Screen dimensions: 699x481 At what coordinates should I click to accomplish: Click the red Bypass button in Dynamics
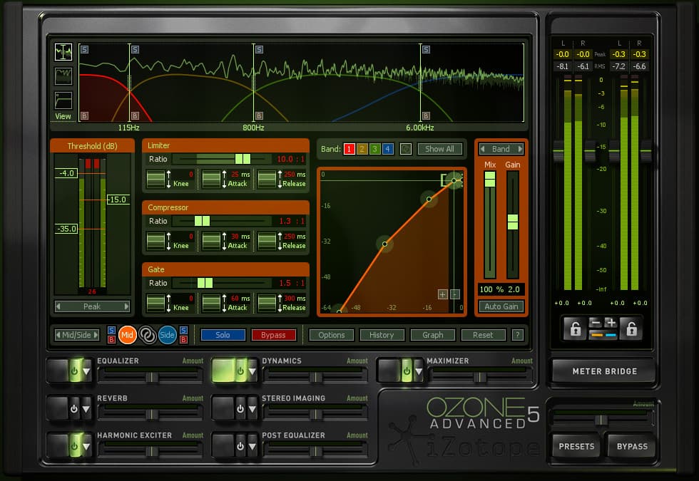(273, 335)
